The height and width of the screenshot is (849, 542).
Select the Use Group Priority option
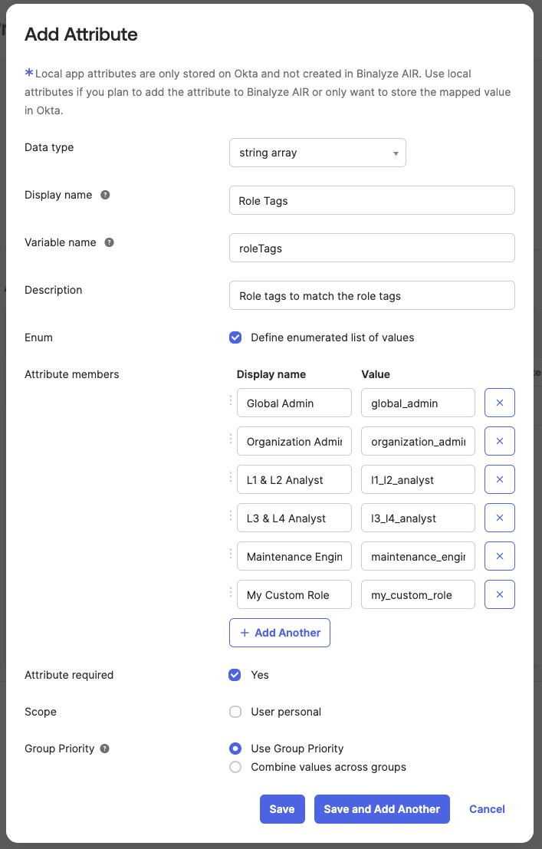[x=235, y=749]
